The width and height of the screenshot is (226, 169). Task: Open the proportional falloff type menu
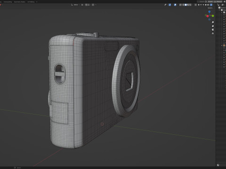(x=96, y=5)
